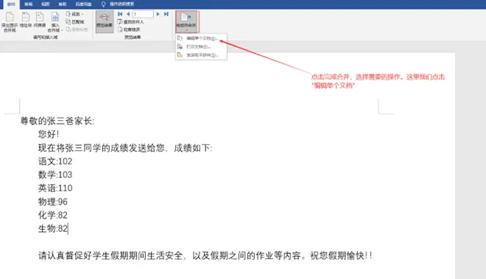The width and height of the screenshot is (486, 279).
Task: Click the line 英语:110
Action: [55, 188]
